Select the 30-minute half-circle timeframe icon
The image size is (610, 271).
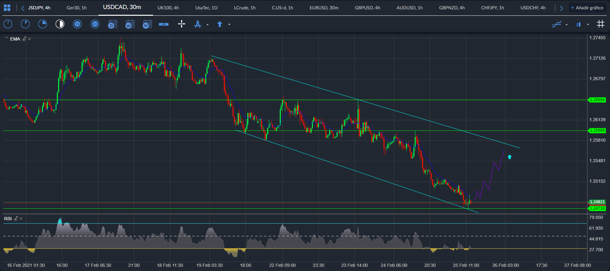(60, 24)
